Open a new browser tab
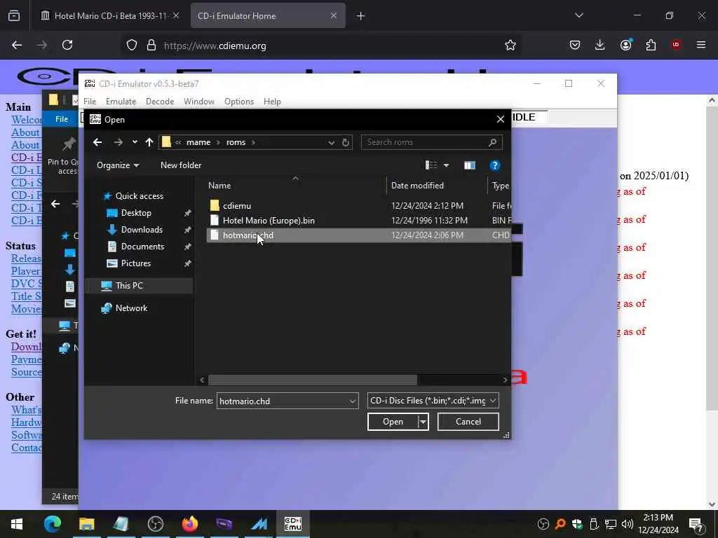This screenshot has height=538, width=718. coord(361,16)
